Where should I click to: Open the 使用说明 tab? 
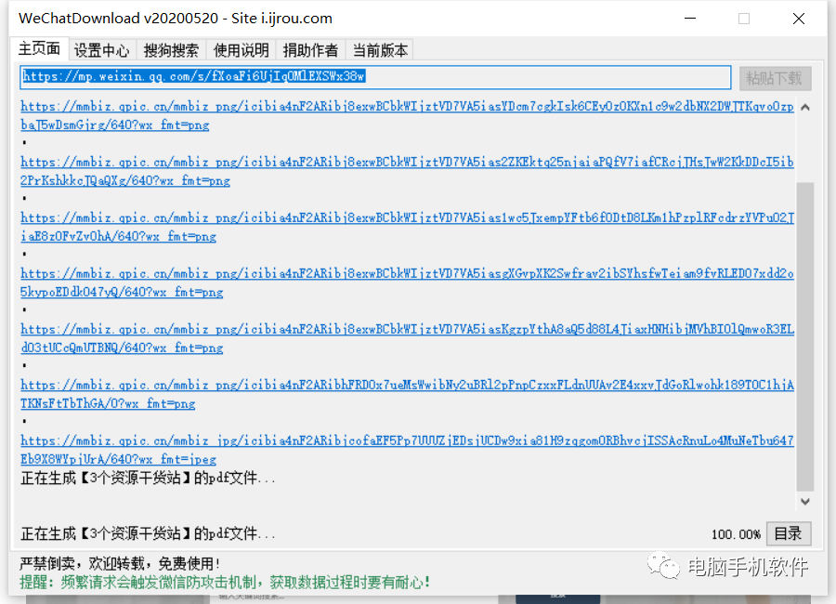tap(241, 50)
